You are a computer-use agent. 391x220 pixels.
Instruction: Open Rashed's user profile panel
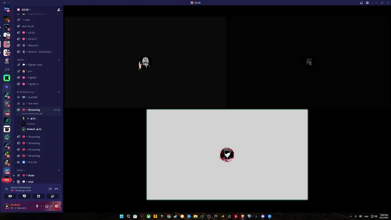point(18,206)
